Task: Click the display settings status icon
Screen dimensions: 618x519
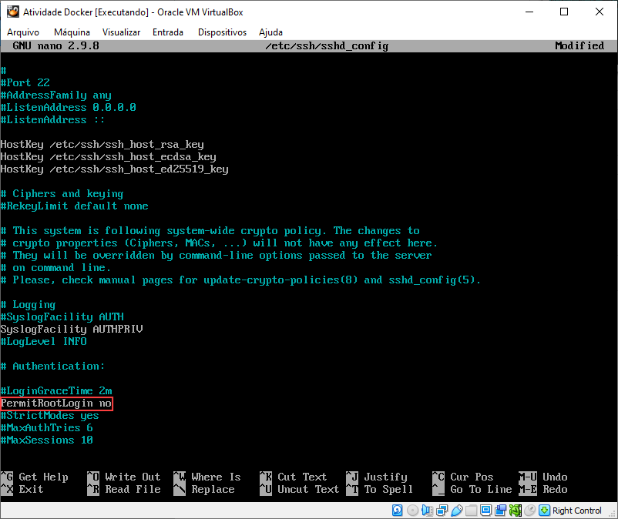Action: pos(484,511)
